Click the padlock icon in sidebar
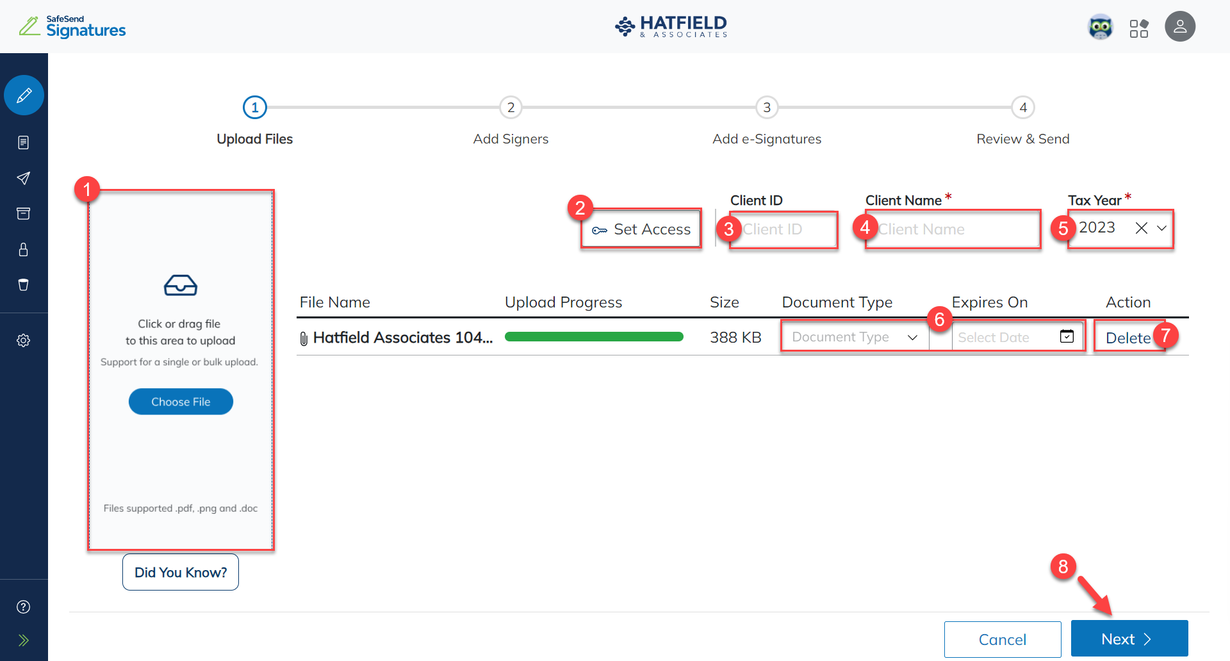 24,249
